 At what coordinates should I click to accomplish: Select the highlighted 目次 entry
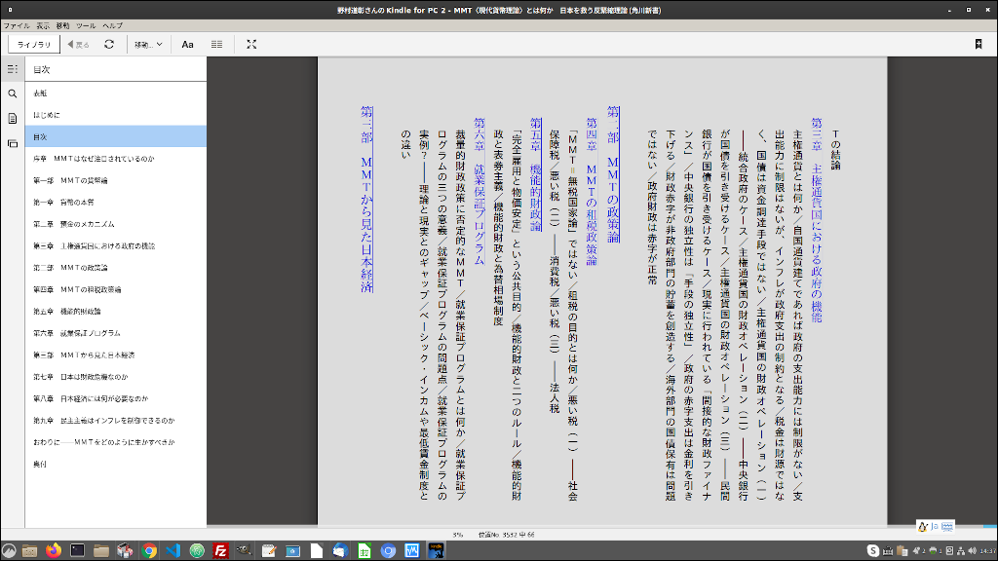point(116,136)
